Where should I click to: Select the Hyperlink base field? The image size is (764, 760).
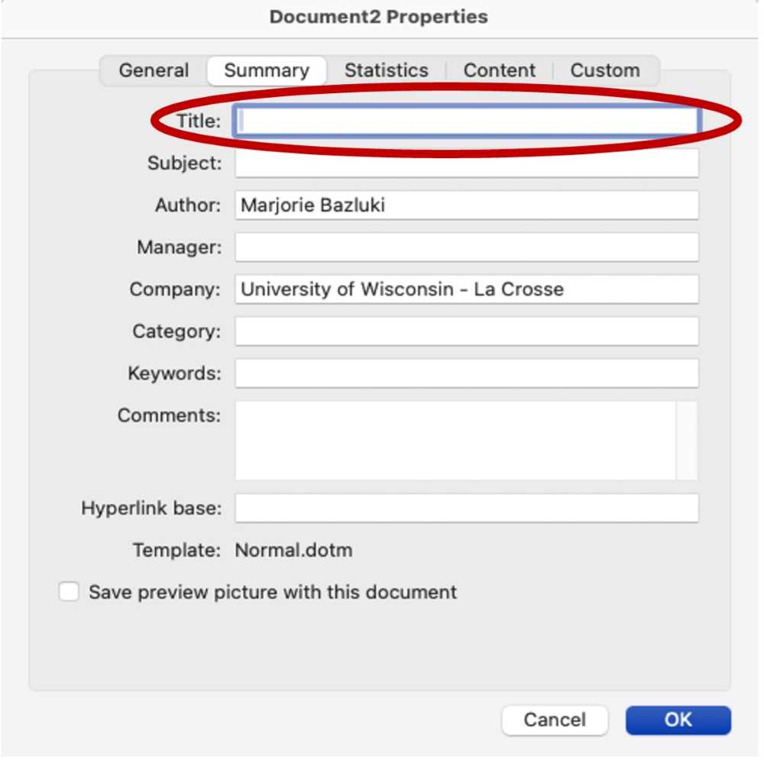[466, 509]
